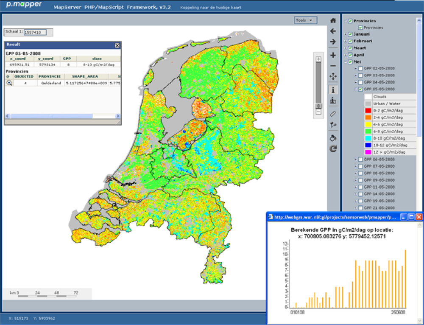Expand the GPP 06-05-2008 layer legend
This screenshot has height=325, width=424.
(356, 160)
